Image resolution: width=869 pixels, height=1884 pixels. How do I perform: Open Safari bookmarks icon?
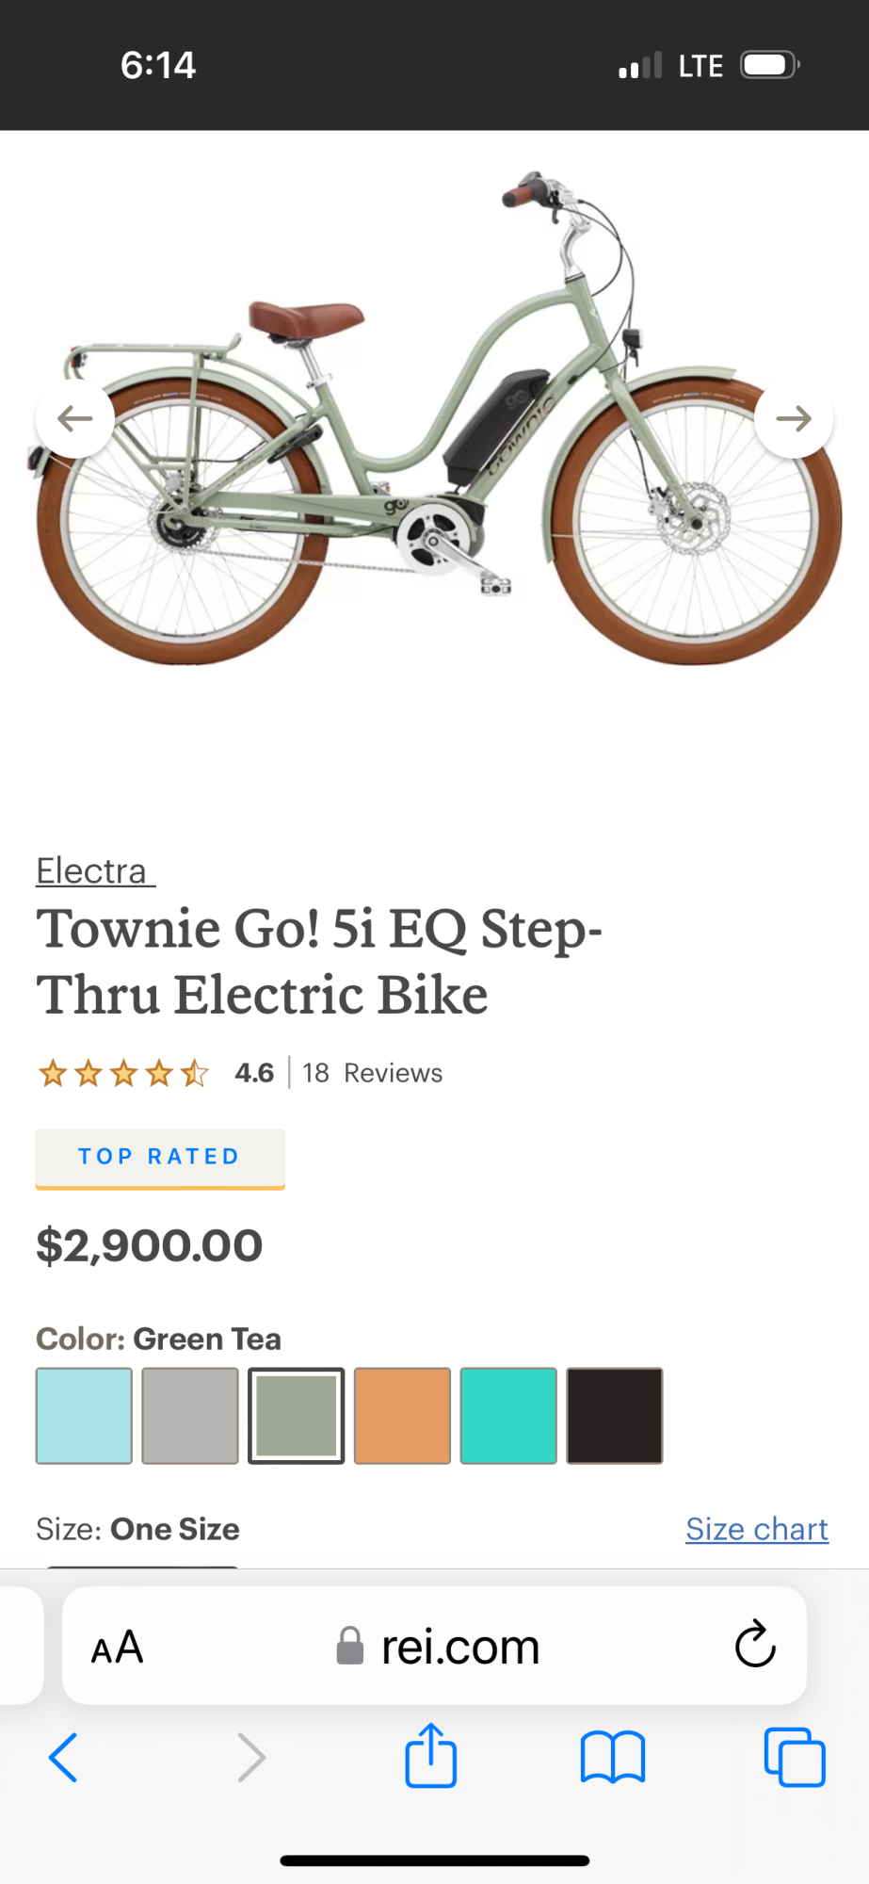coord(612,1756)
